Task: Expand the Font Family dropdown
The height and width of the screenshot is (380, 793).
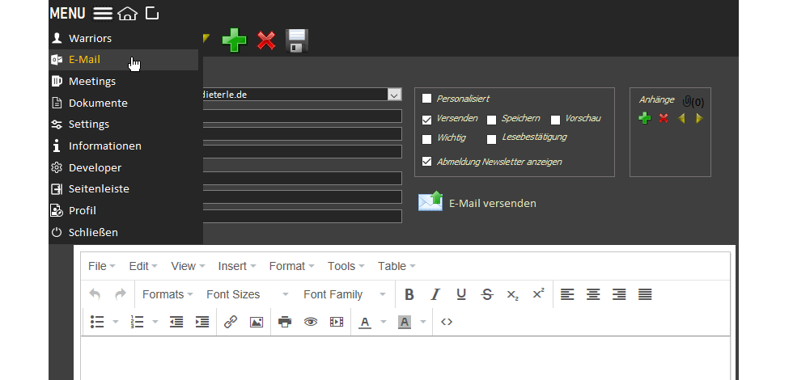Action: coord(345,294)
